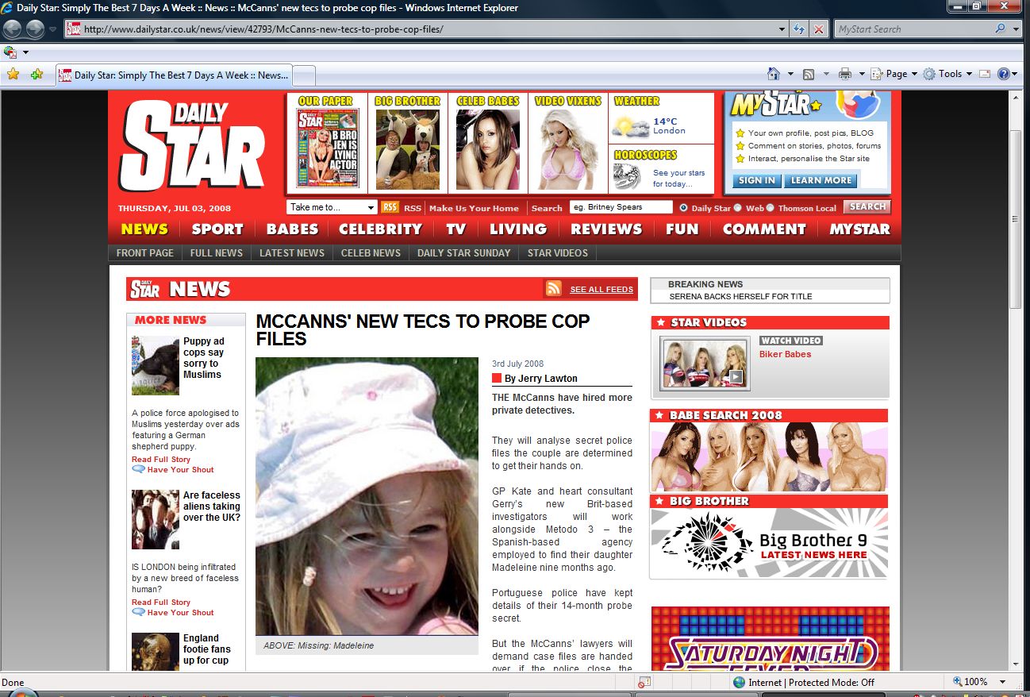Expand the Tools menu dropdown

click(949, 74)
